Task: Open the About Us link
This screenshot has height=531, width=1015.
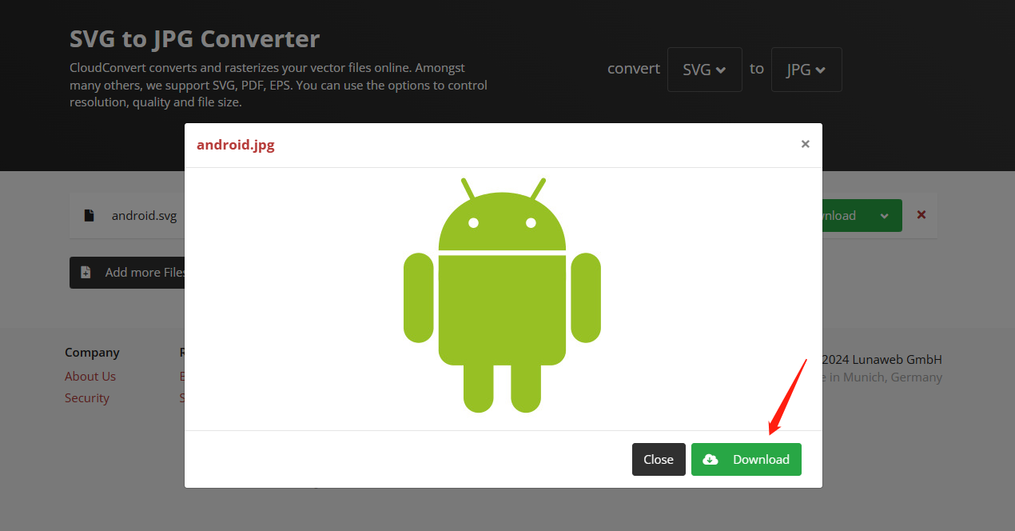Action: coord(90,376)
